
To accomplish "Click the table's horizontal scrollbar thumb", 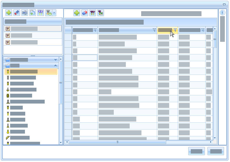I will [x=117, y=142].
